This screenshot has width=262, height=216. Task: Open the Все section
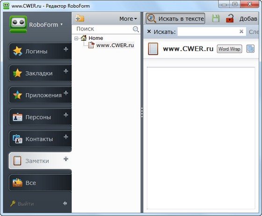40,183
